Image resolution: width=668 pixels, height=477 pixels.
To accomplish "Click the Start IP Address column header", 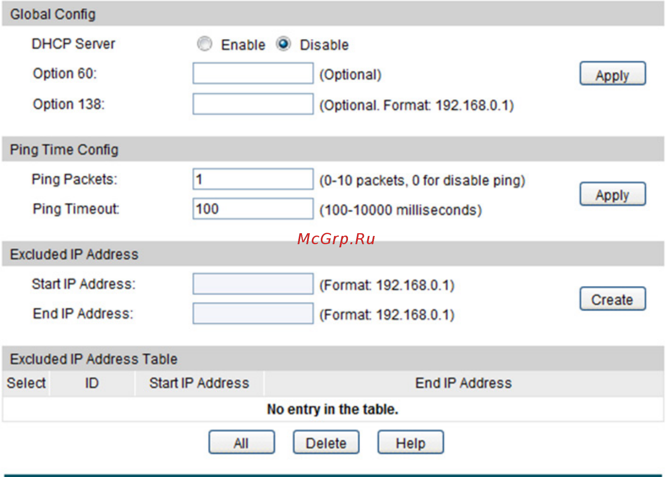I will pos(199,383).
